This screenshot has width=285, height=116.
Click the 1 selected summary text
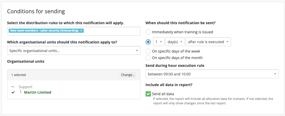point(19,75)
